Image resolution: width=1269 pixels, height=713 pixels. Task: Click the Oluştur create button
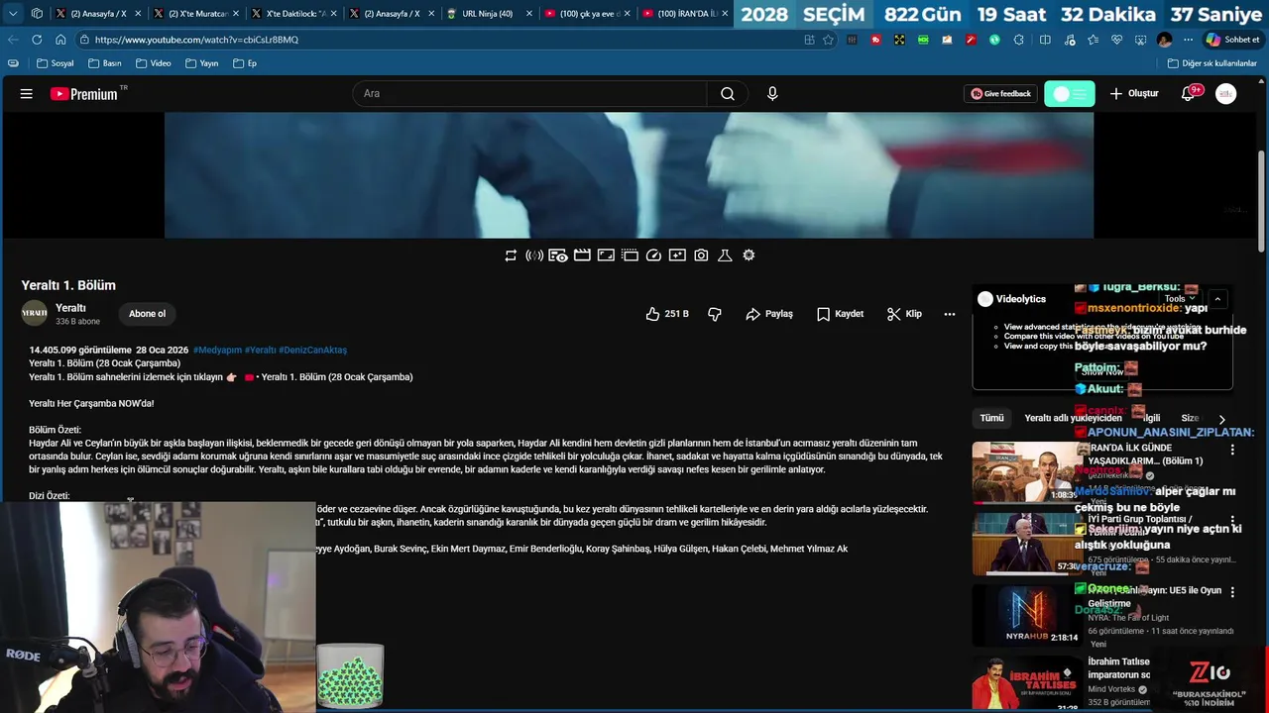(1134, 94)
